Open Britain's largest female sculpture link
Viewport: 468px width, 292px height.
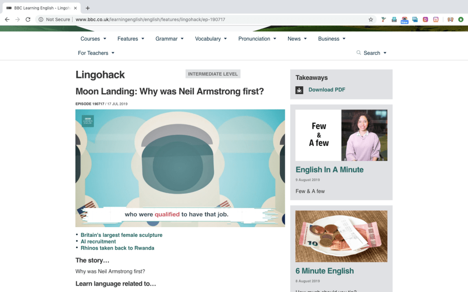(121, 235)
